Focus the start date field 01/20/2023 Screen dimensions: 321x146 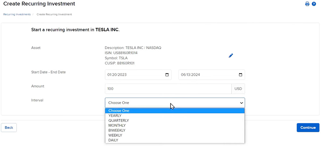click(x=135, y=75)
